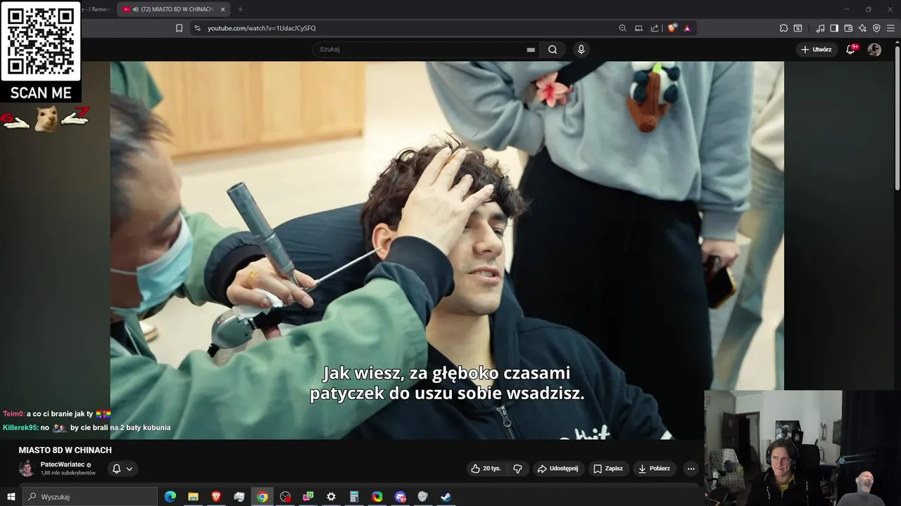Screen dimensions: 901x506
Task: Click the Zapisz save button
Action: coord(608,469)
